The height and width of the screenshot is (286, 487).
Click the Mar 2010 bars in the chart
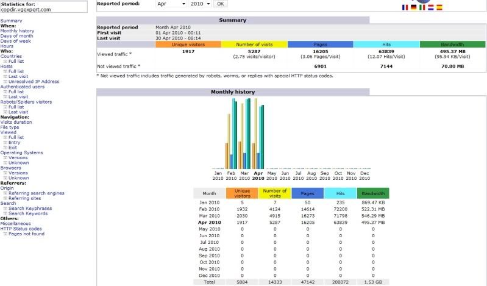244,134
